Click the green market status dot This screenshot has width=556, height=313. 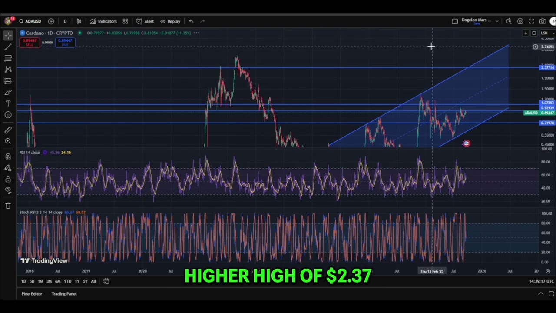80,33
